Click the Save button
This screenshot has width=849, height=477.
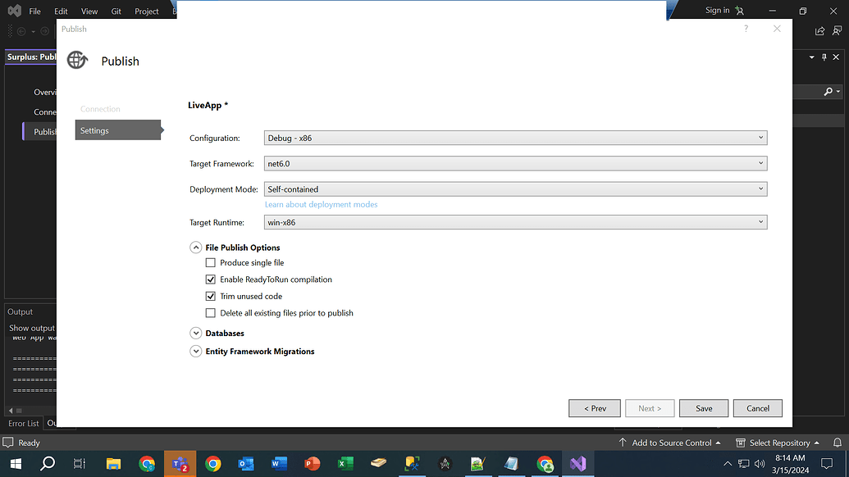(703, 407)
